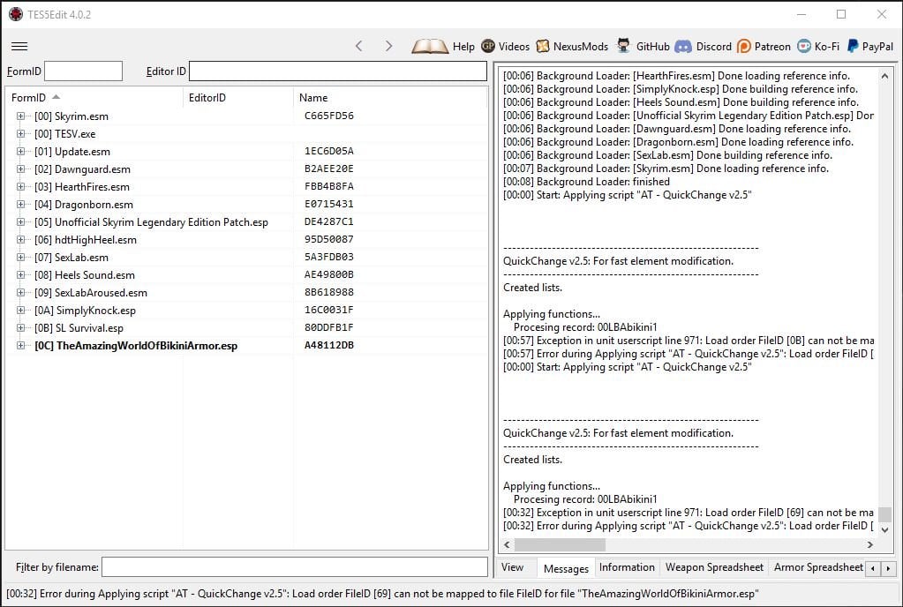Open the Weapon Spreadsheet tab
Image resolution: width=903 pixels, height=607 pixels.
[714, 567]
